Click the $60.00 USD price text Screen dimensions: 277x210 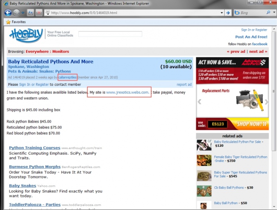[178, 61]
